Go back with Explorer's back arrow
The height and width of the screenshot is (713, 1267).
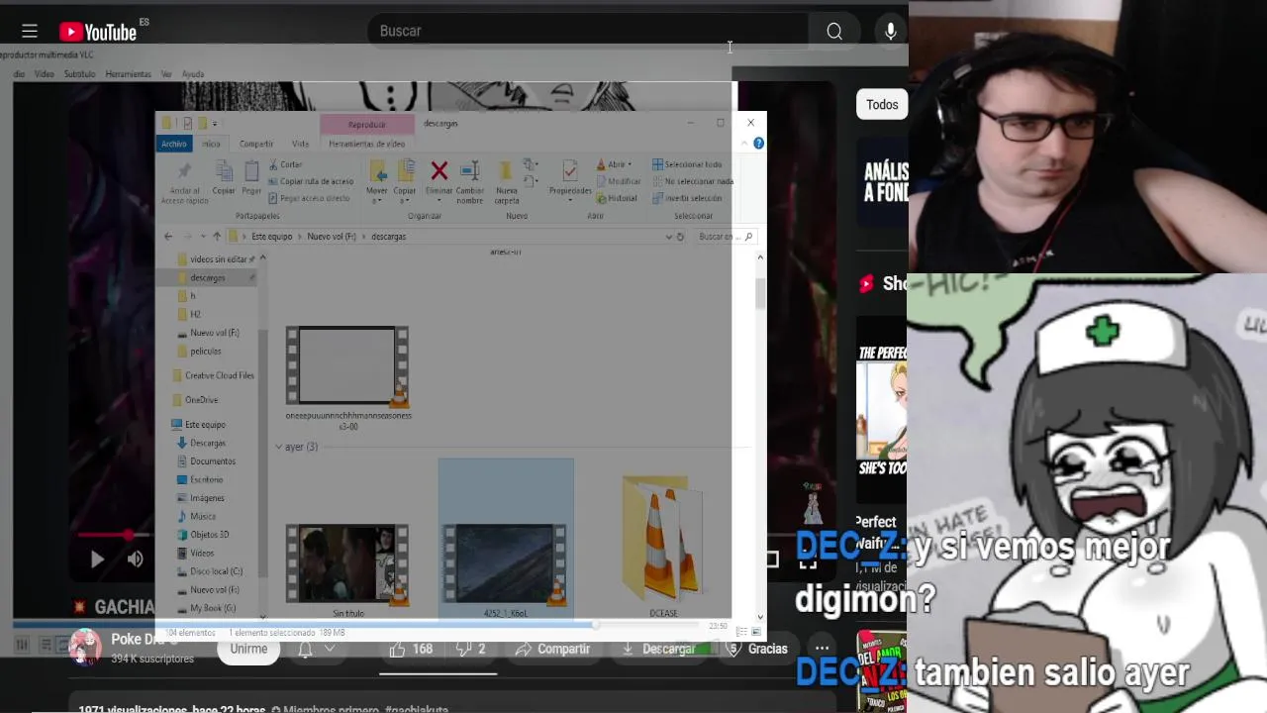tap(168, 237)
